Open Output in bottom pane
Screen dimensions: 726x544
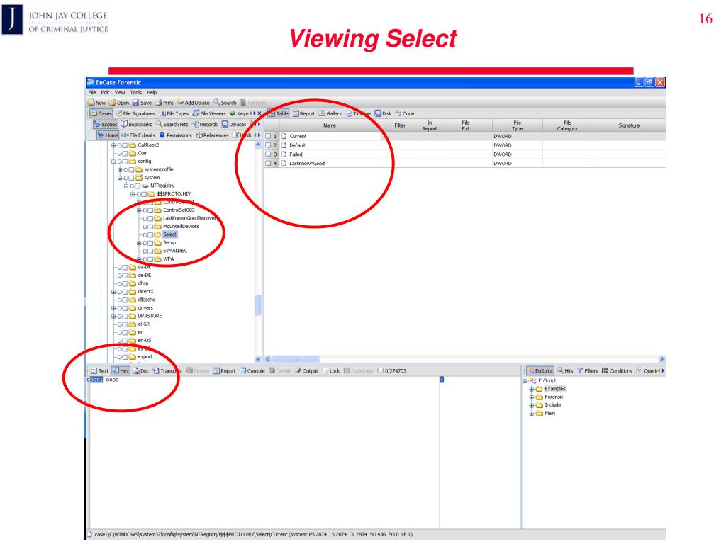[306, 371]
